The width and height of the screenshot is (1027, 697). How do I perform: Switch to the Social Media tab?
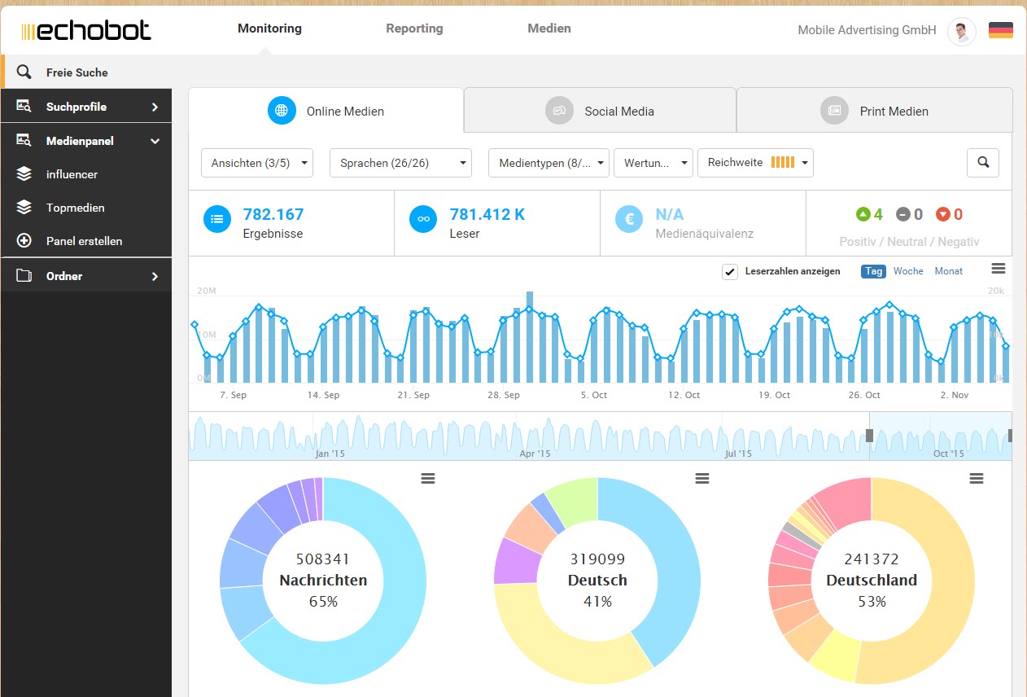[600, 111]
